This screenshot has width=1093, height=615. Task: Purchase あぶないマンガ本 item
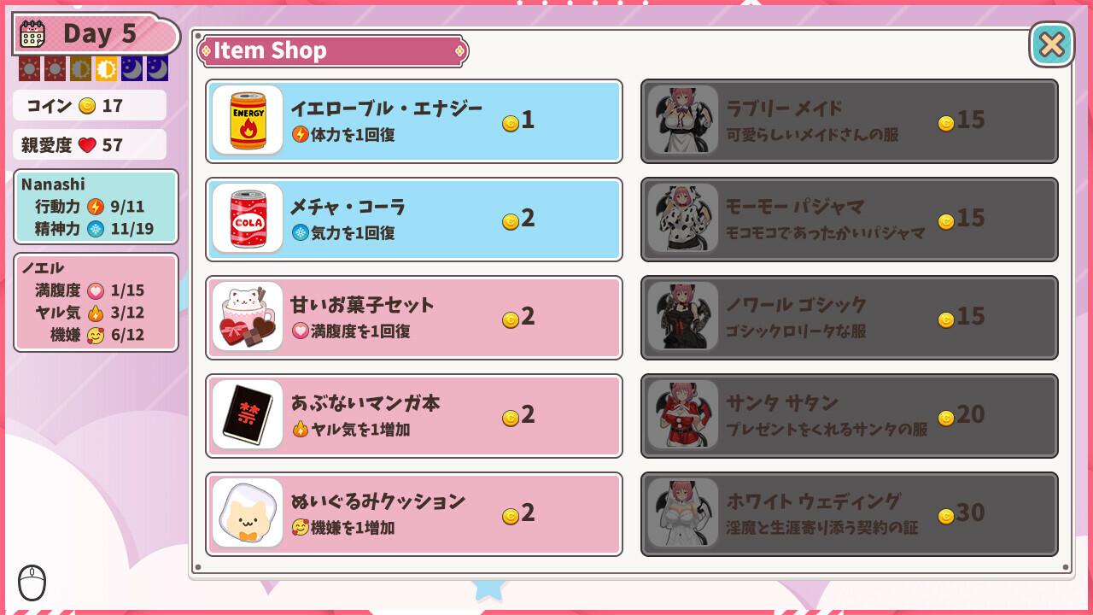tap(414, 415)
